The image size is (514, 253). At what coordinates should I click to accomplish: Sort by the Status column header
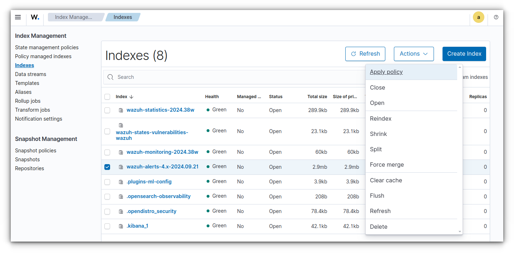click(x=276, y=97)
